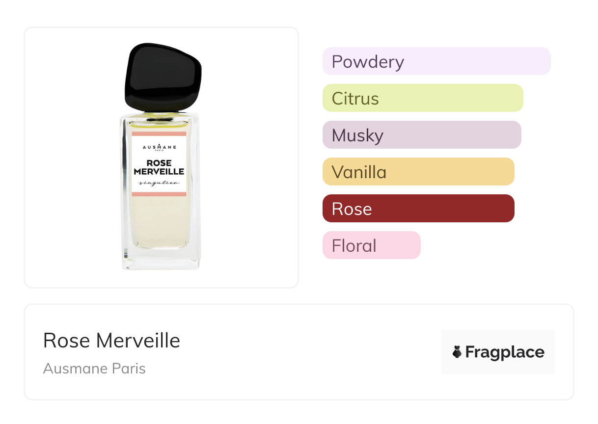Click the upper pink stripe on the bottle label

tap(159, 133)
